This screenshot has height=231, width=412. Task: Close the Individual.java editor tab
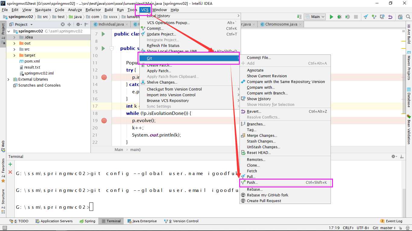[x=127, y=24]
